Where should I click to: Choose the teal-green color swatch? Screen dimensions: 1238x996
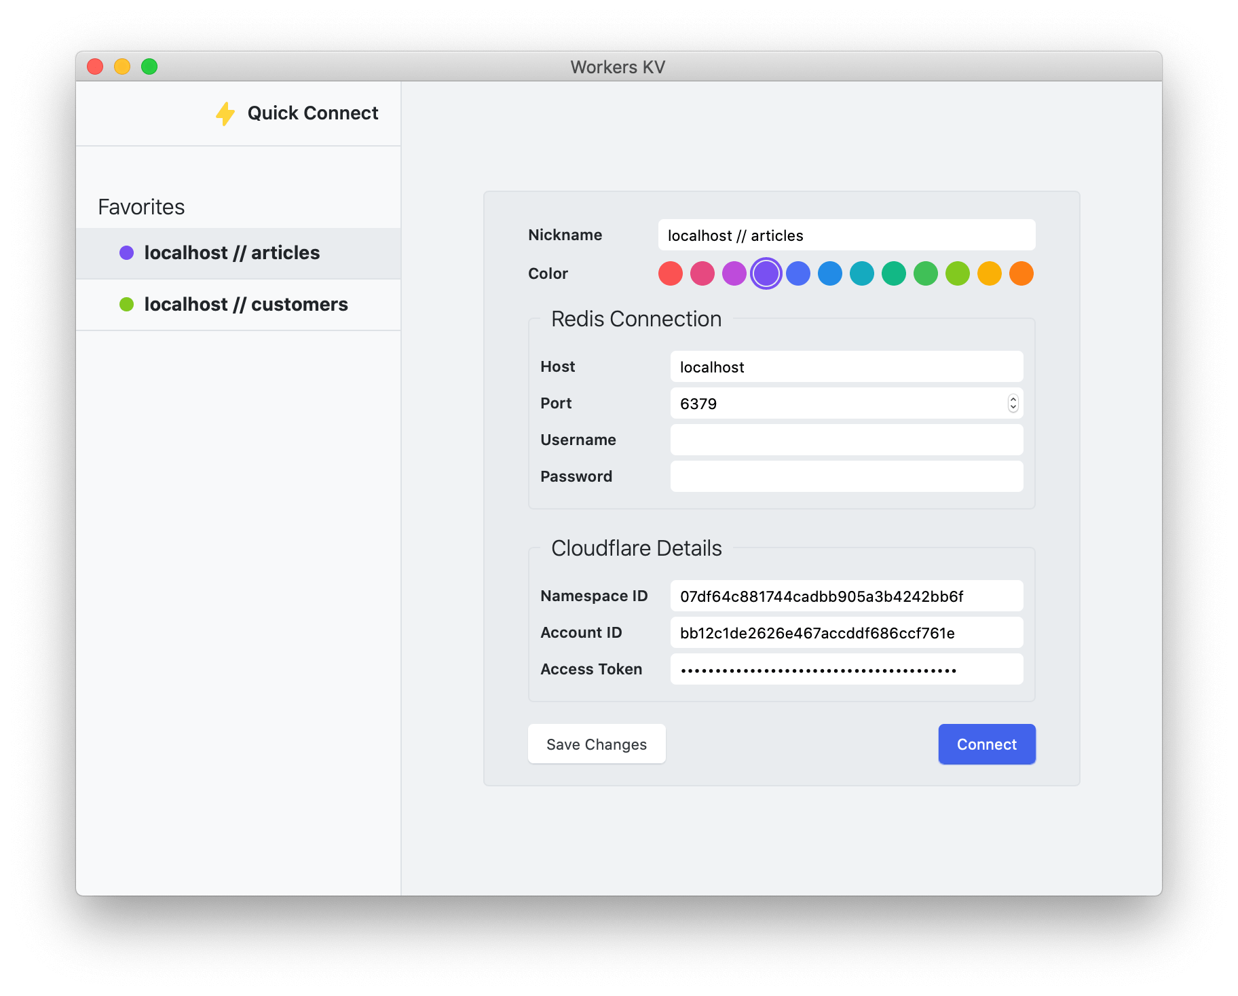(893, 273)
